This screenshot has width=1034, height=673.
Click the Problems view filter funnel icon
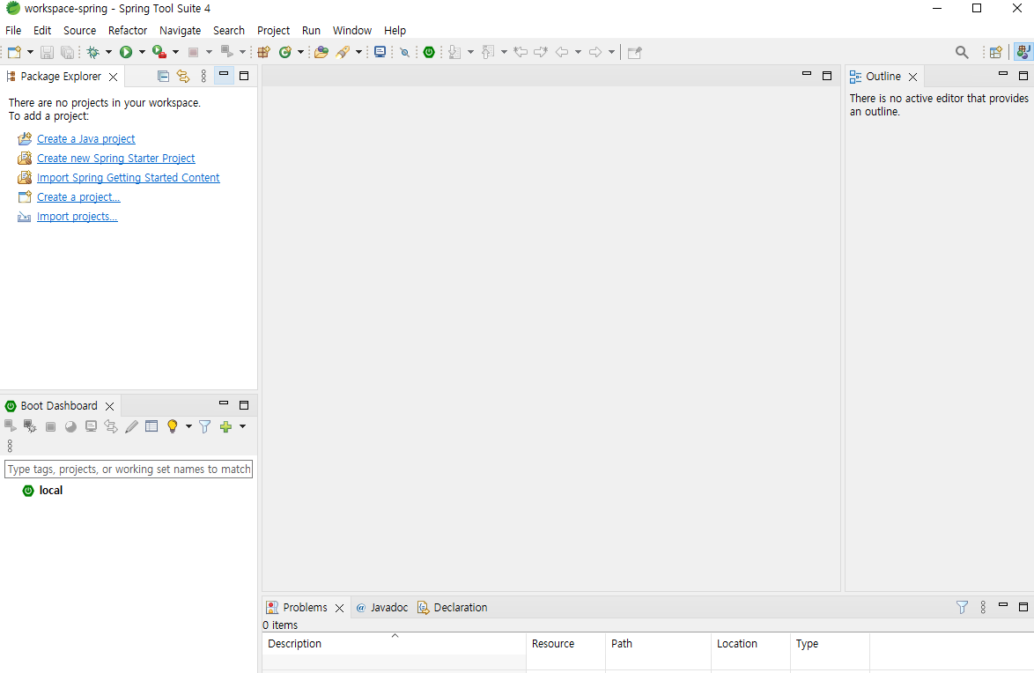962,607
